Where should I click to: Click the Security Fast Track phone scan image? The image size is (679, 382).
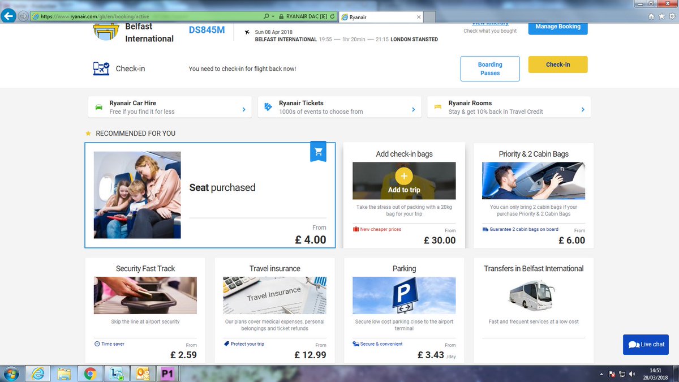point(145,295)
